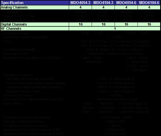Image resolution: width=161 pixels, height=136 pixels.
Task: Pick Analog Channels value for MDO4104-6
Action: (x=149, y=7)
